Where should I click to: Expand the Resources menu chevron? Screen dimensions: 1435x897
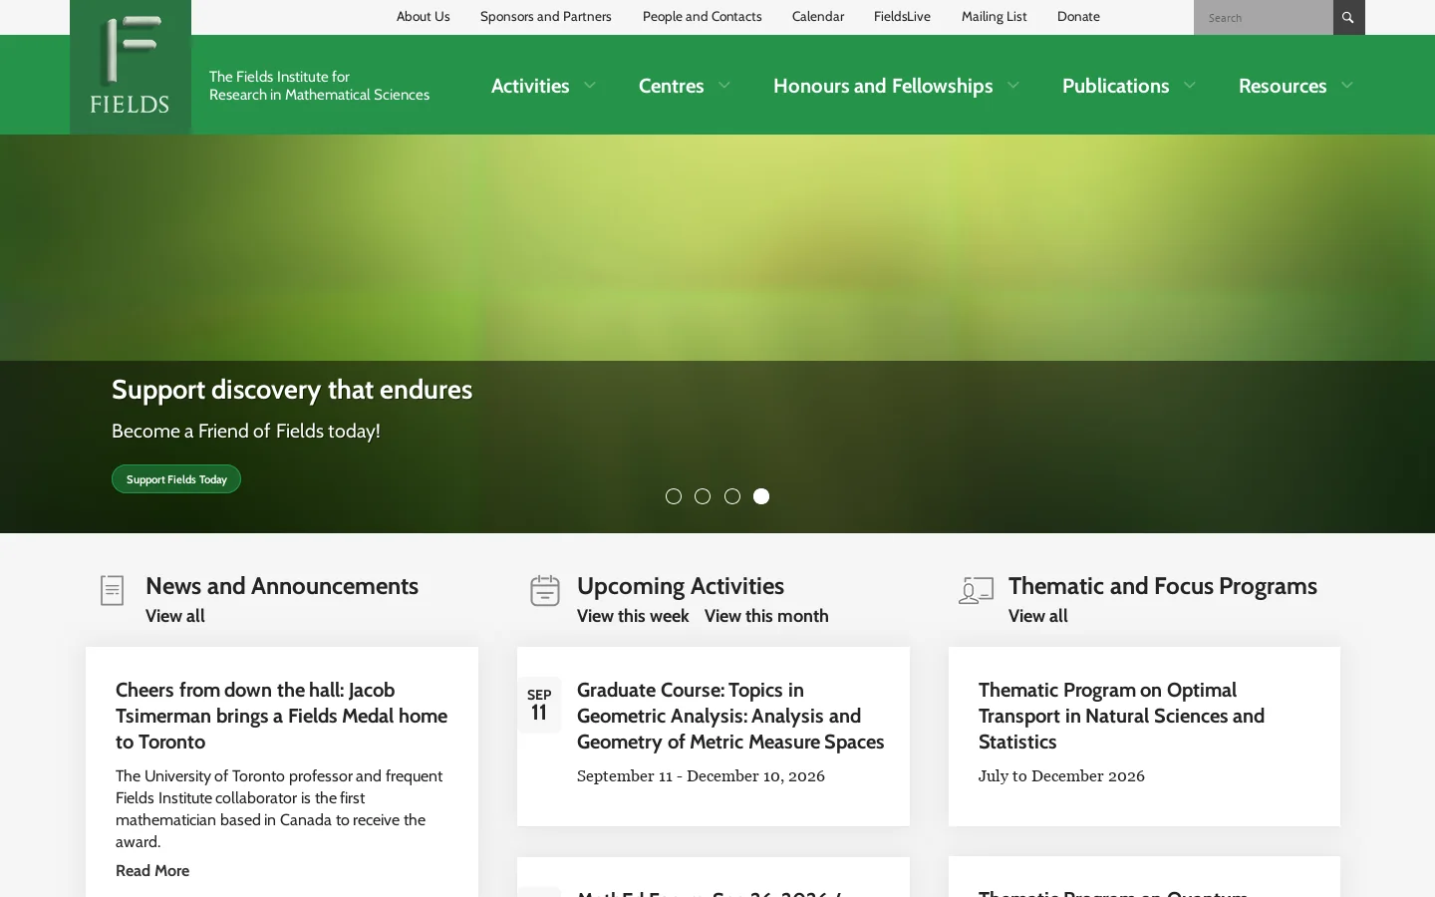tap(1347, 86)
